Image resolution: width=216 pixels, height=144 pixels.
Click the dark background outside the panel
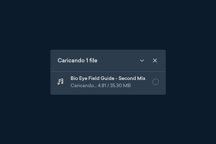(108, 25)
